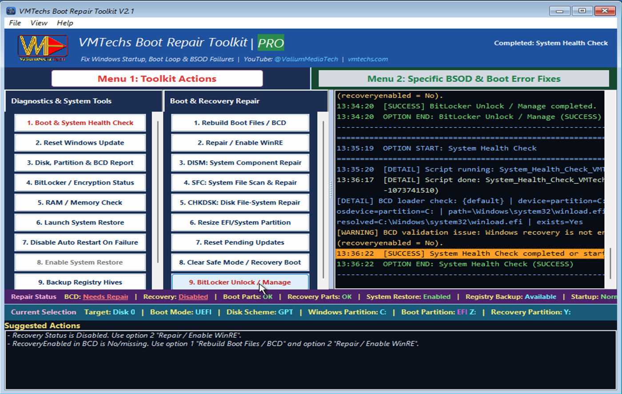
Task: Open 3. Disk, Partition & BCD Report
Action: coord(80,163)
